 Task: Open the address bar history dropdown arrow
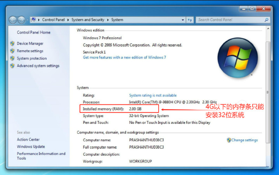183,20
